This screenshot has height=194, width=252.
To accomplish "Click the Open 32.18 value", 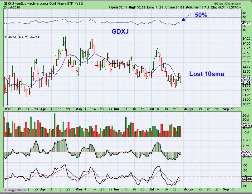I will [117, 7].
